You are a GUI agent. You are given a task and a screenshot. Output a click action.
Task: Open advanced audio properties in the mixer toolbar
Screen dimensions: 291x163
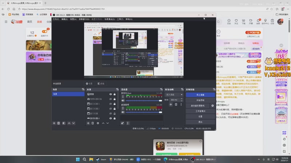coord(123,123)
